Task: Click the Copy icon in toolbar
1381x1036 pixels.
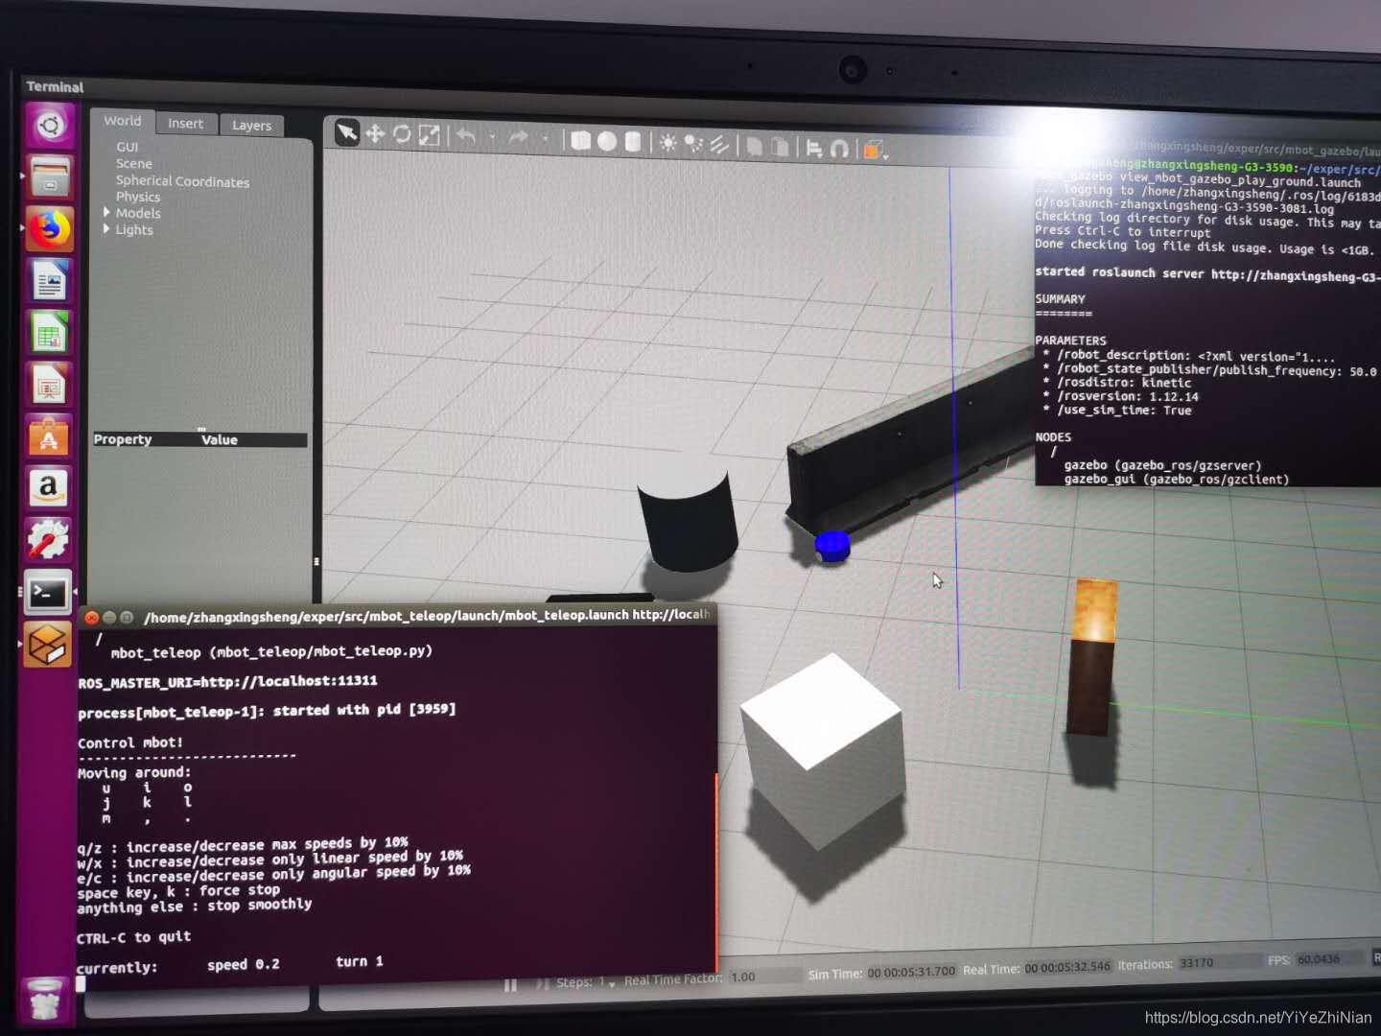Action: pos(755,146)
